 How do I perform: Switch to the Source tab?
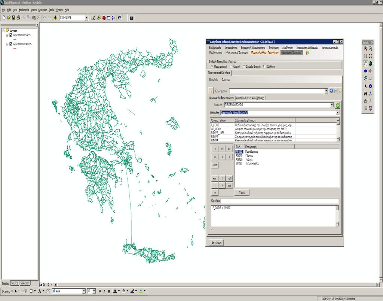(x=15, y=283)
